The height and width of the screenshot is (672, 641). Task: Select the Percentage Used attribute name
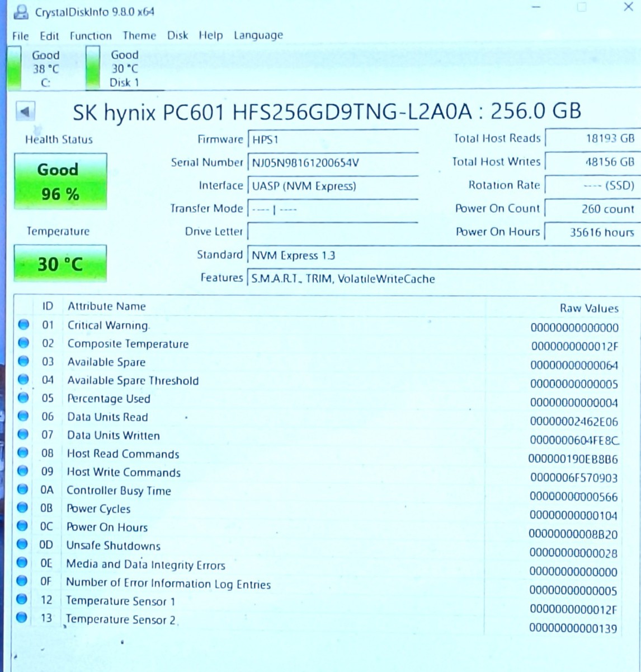coord(109,399)
